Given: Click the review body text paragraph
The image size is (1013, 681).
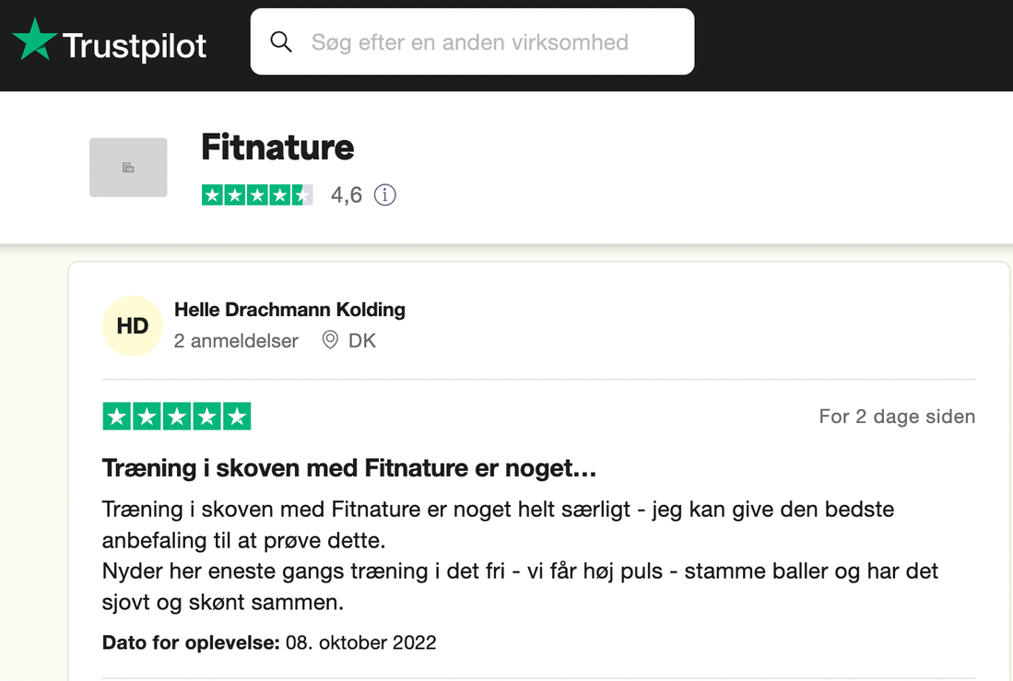Looking at the screenshot, I should click(520, 556).
